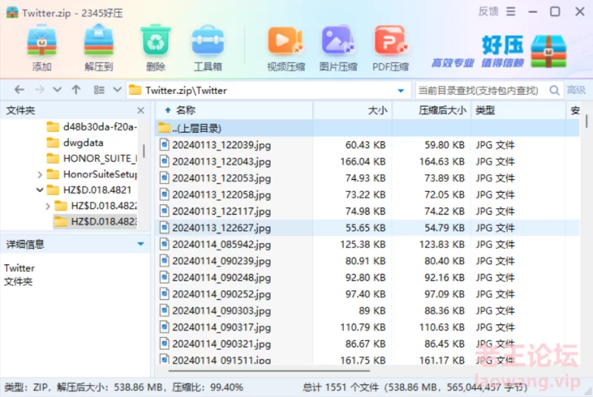Open navigation history dropdown chevron
The image size is (593, 397).
[x=57, y=90]
